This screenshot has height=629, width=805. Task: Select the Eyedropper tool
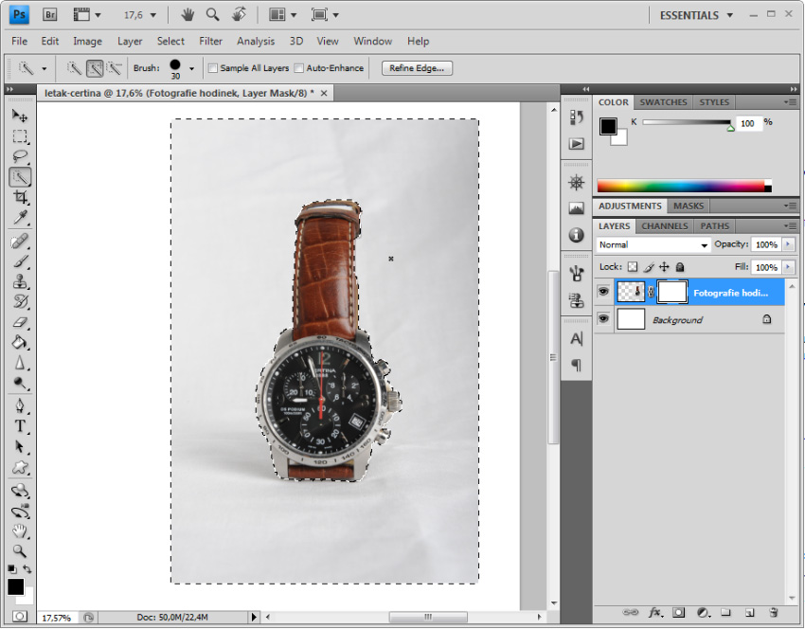coord(20,218)
